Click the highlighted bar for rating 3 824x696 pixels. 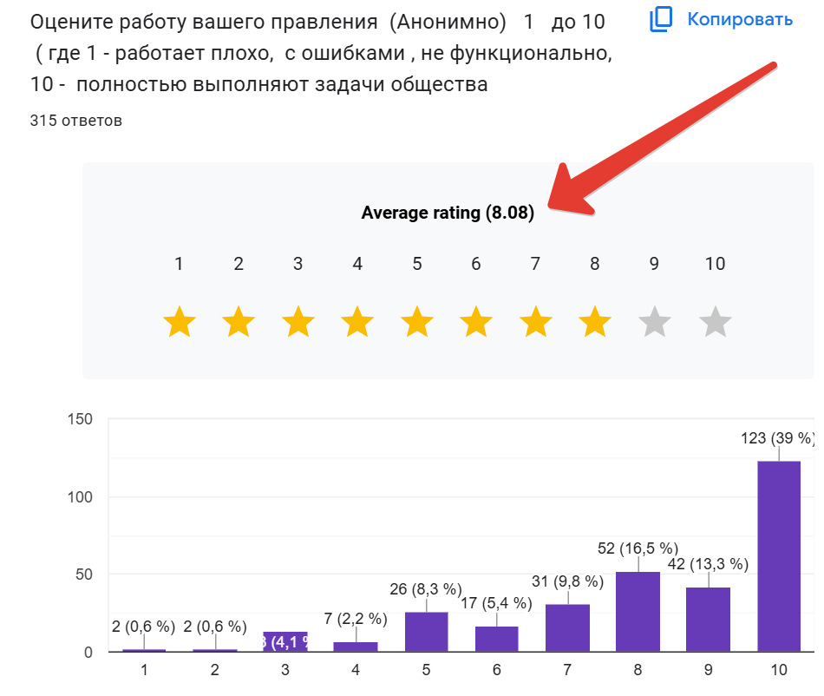pos(284,642)
